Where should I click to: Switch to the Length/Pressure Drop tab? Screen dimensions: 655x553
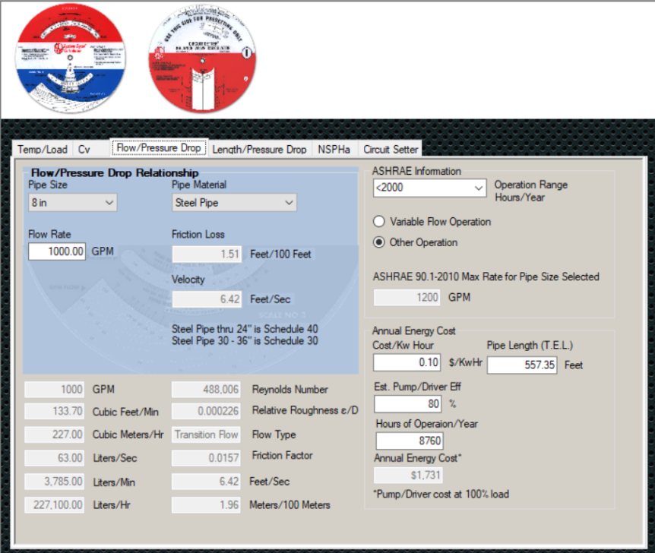[260, 150]
